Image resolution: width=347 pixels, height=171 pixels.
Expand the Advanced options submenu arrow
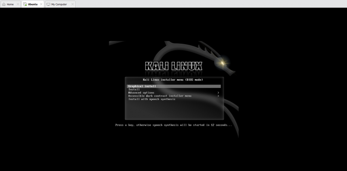pos(218,93)
